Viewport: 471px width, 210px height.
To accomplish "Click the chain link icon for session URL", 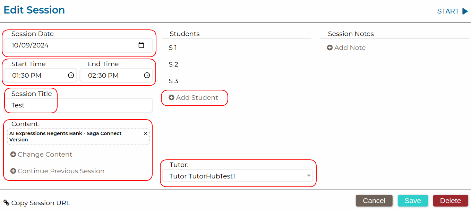I will [6, 203].
